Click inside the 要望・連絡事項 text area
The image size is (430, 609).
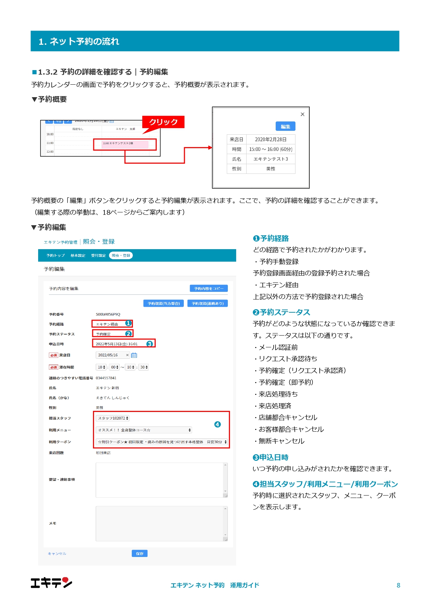[160, 480]
